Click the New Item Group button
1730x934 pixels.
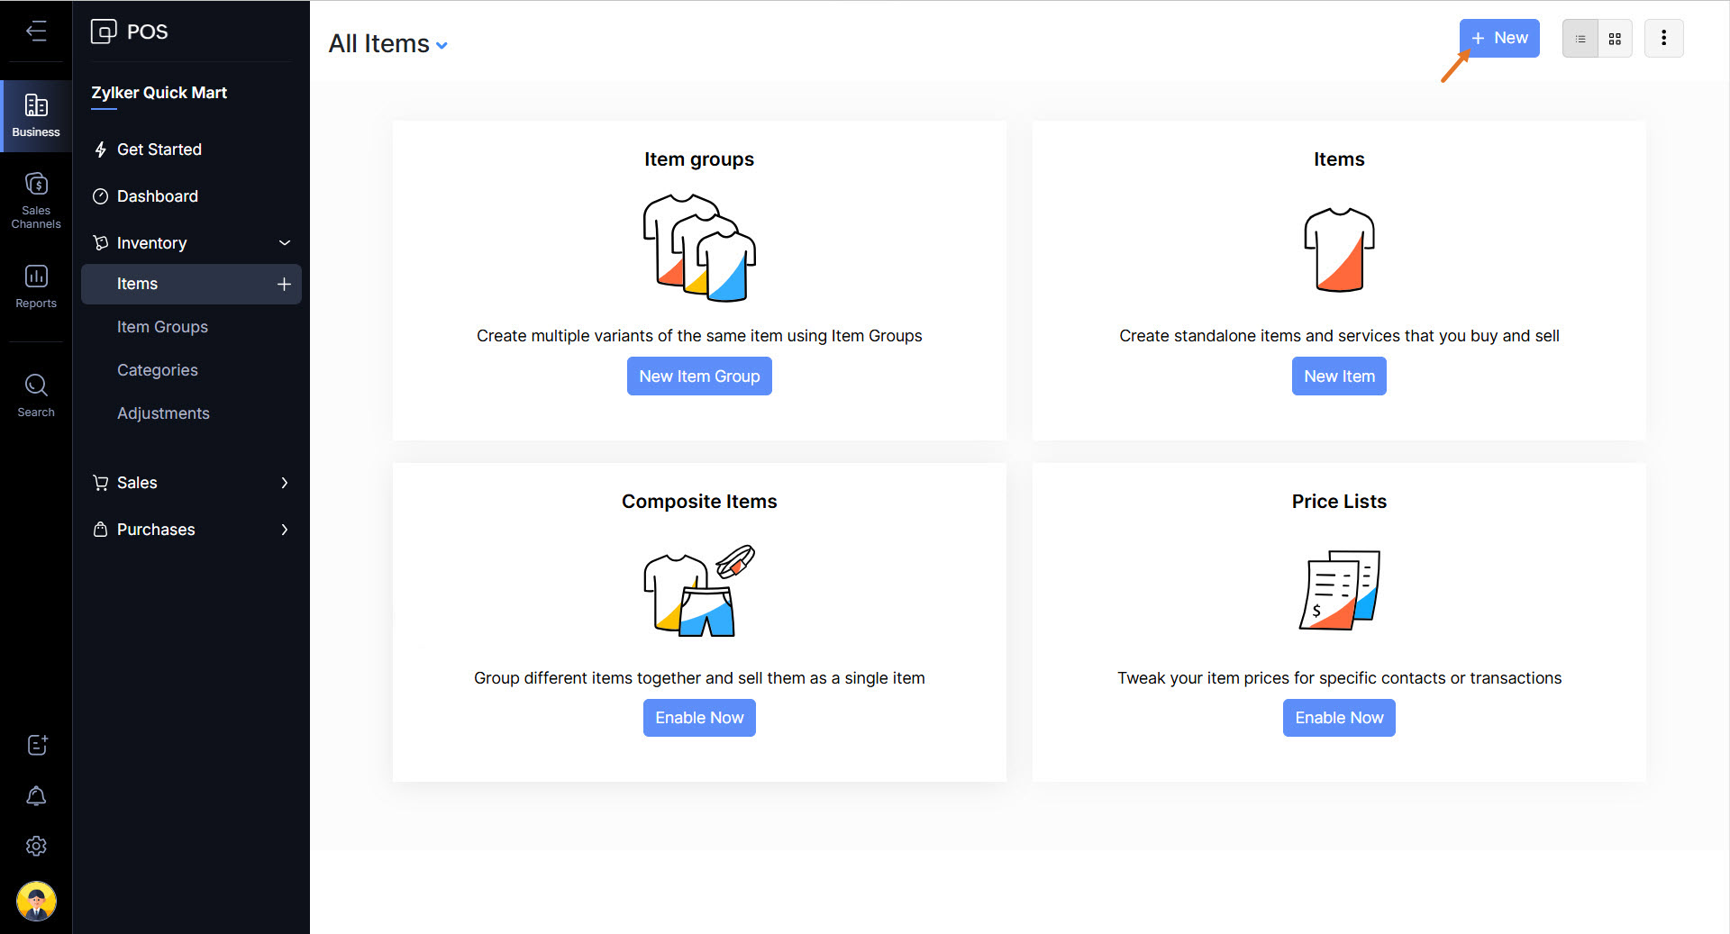699,376
